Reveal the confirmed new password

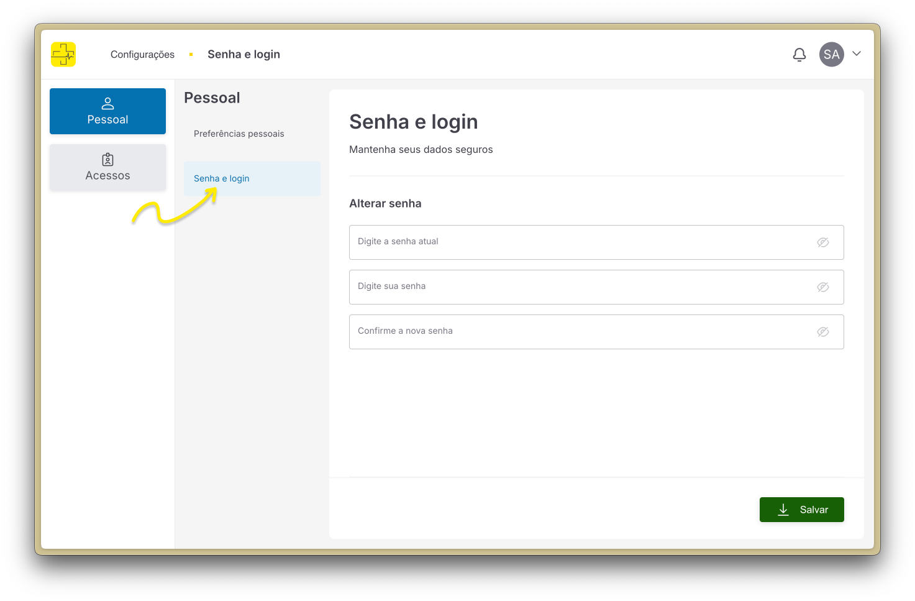[823, 332]
